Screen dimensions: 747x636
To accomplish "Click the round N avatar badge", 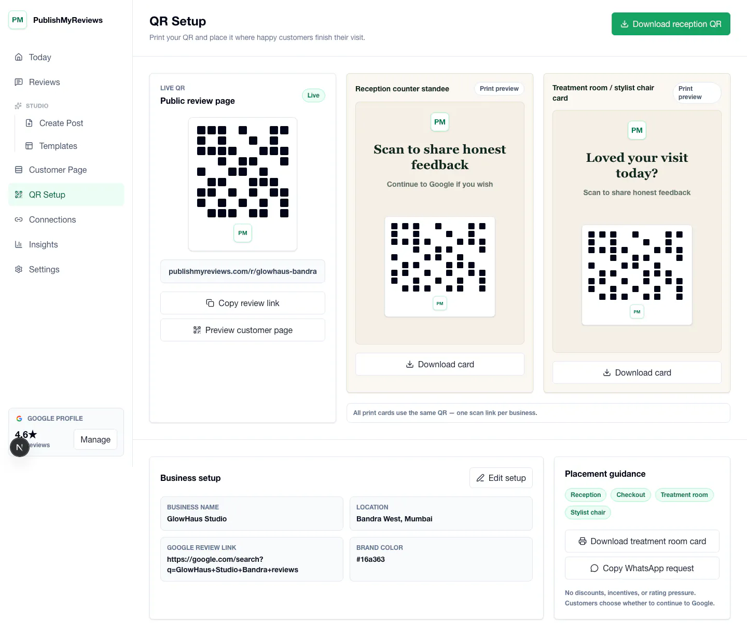I will [20, 447].
